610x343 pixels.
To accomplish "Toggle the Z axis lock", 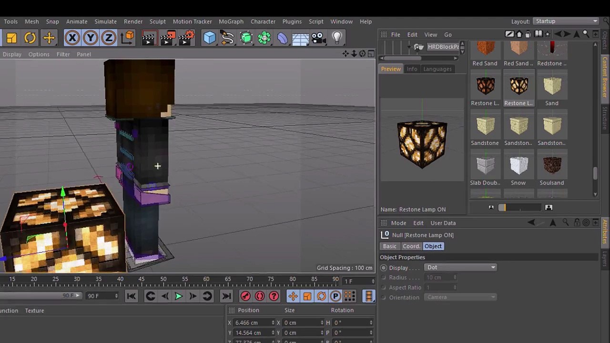I will [109, 38].
